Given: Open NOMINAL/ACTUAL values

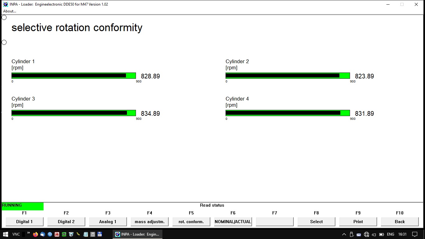Looking at the screenshot, I should pos(233,222).
